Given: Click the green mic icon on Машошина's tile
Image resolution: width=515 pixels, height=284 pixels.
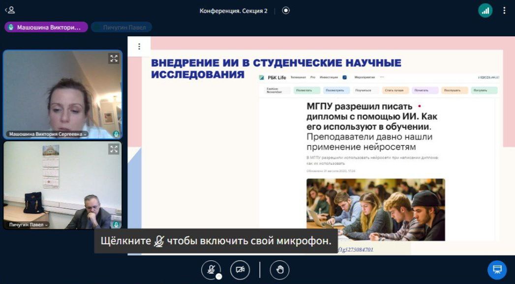Looking at the screenshot, I should pos(116,134).
